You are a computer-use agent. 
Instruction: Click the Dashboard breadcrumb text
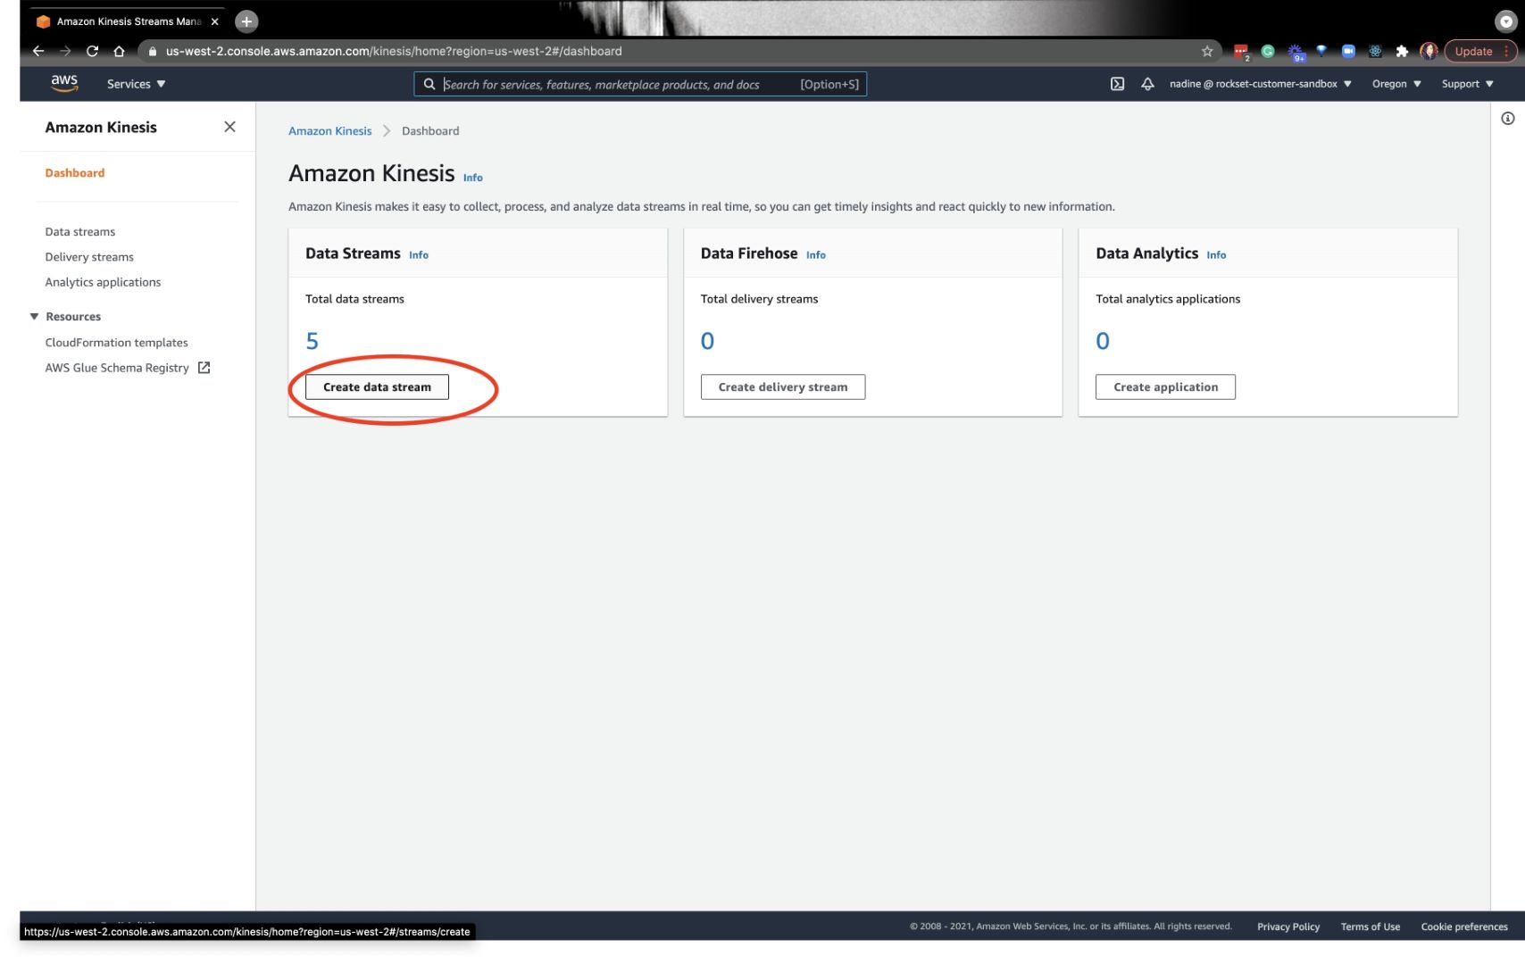point(430,131)
